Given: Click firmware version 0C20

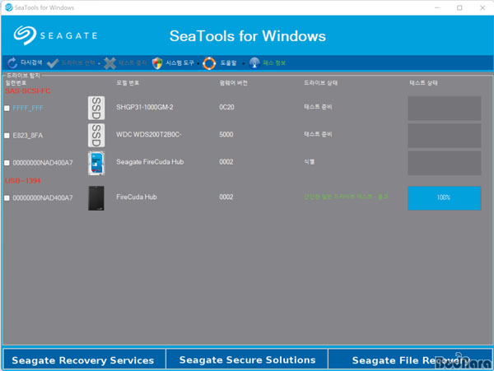Looking at the screenshot, I should pos(226,107).
